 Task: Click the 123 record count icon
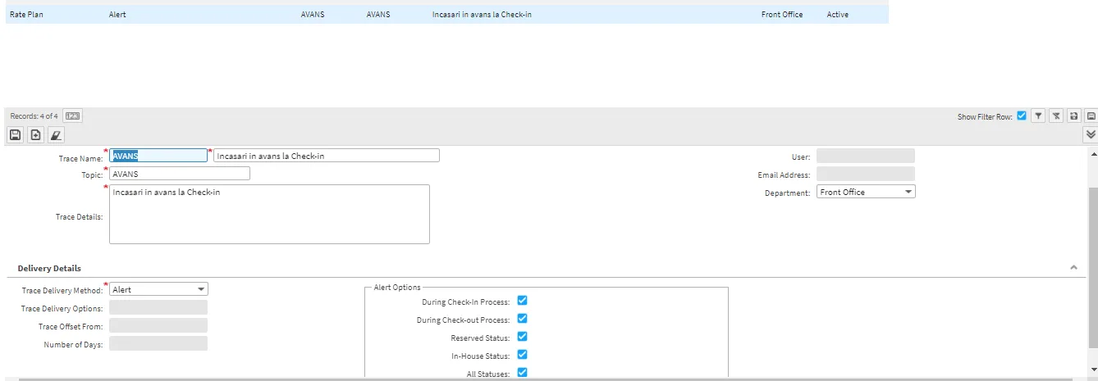[72, 116]
